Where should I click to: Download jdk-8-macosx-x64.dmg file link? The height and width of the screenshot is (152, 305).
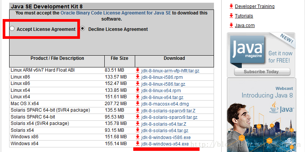click(x=165, y=104)
